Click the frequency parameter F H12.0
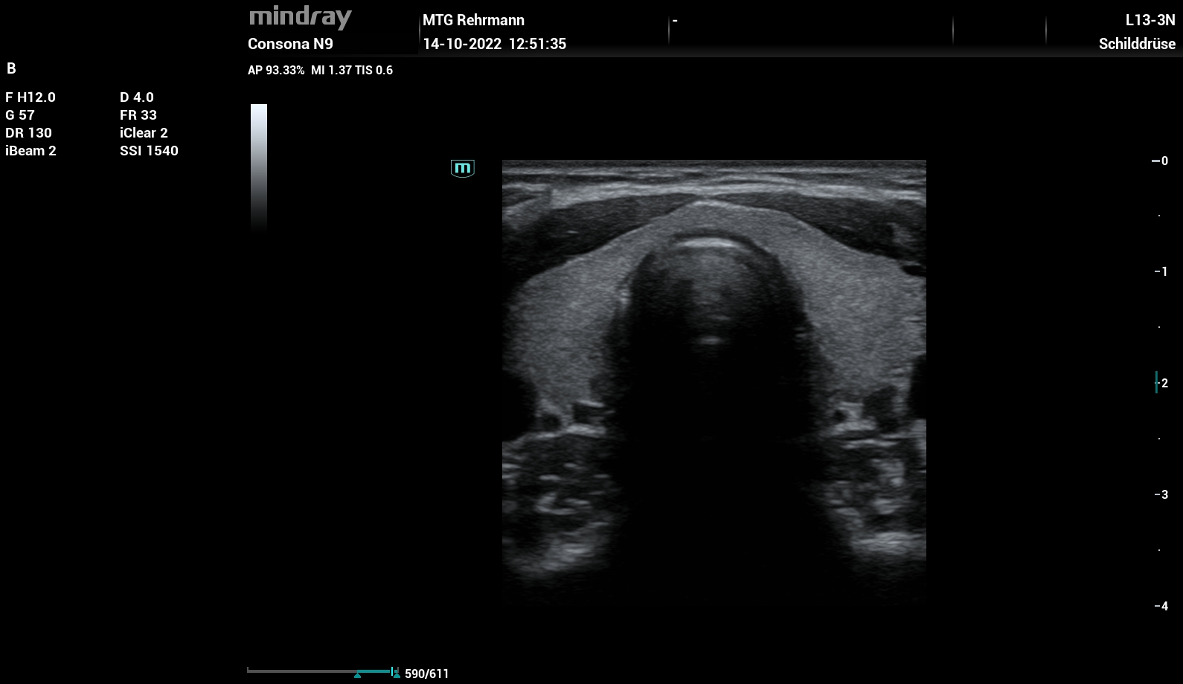1183x684 pixels. click(x=31, y=97)
